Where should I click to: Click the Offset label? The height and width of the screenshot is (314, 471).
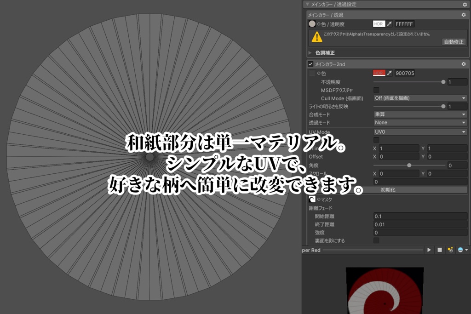coord(316,156)
